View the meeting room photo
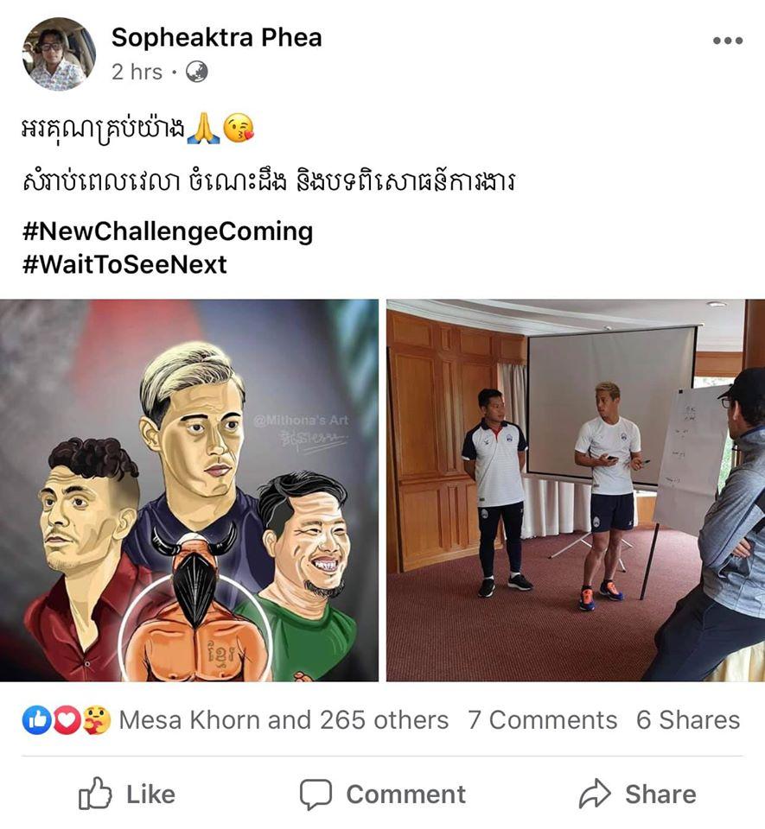 click(576, 490)
